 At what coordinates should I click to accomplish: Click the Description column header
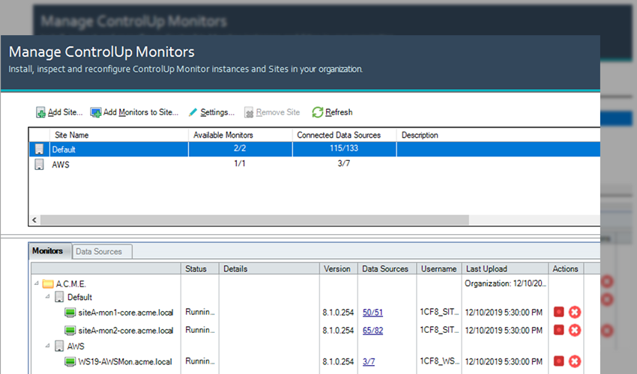498,135
